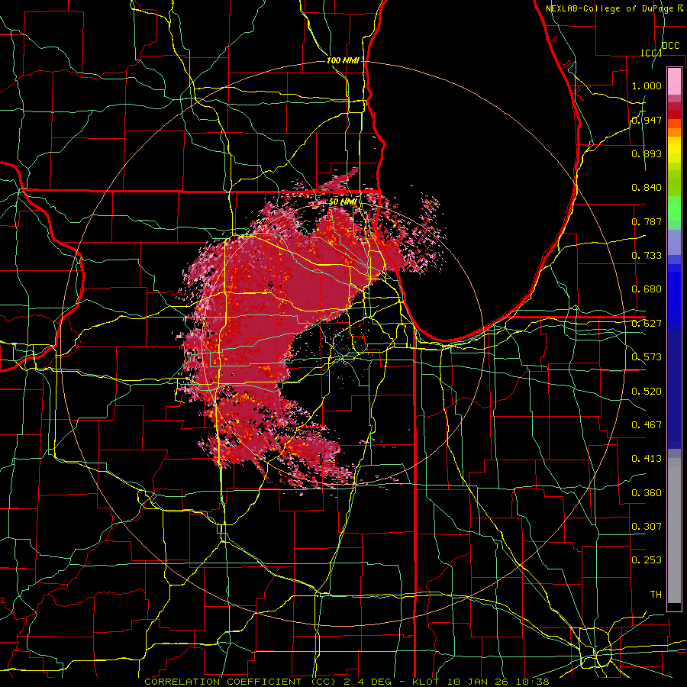This screenshot has width=687, height=687.
Task: Click the 0.307 legend value
Action: pos(647,526)
